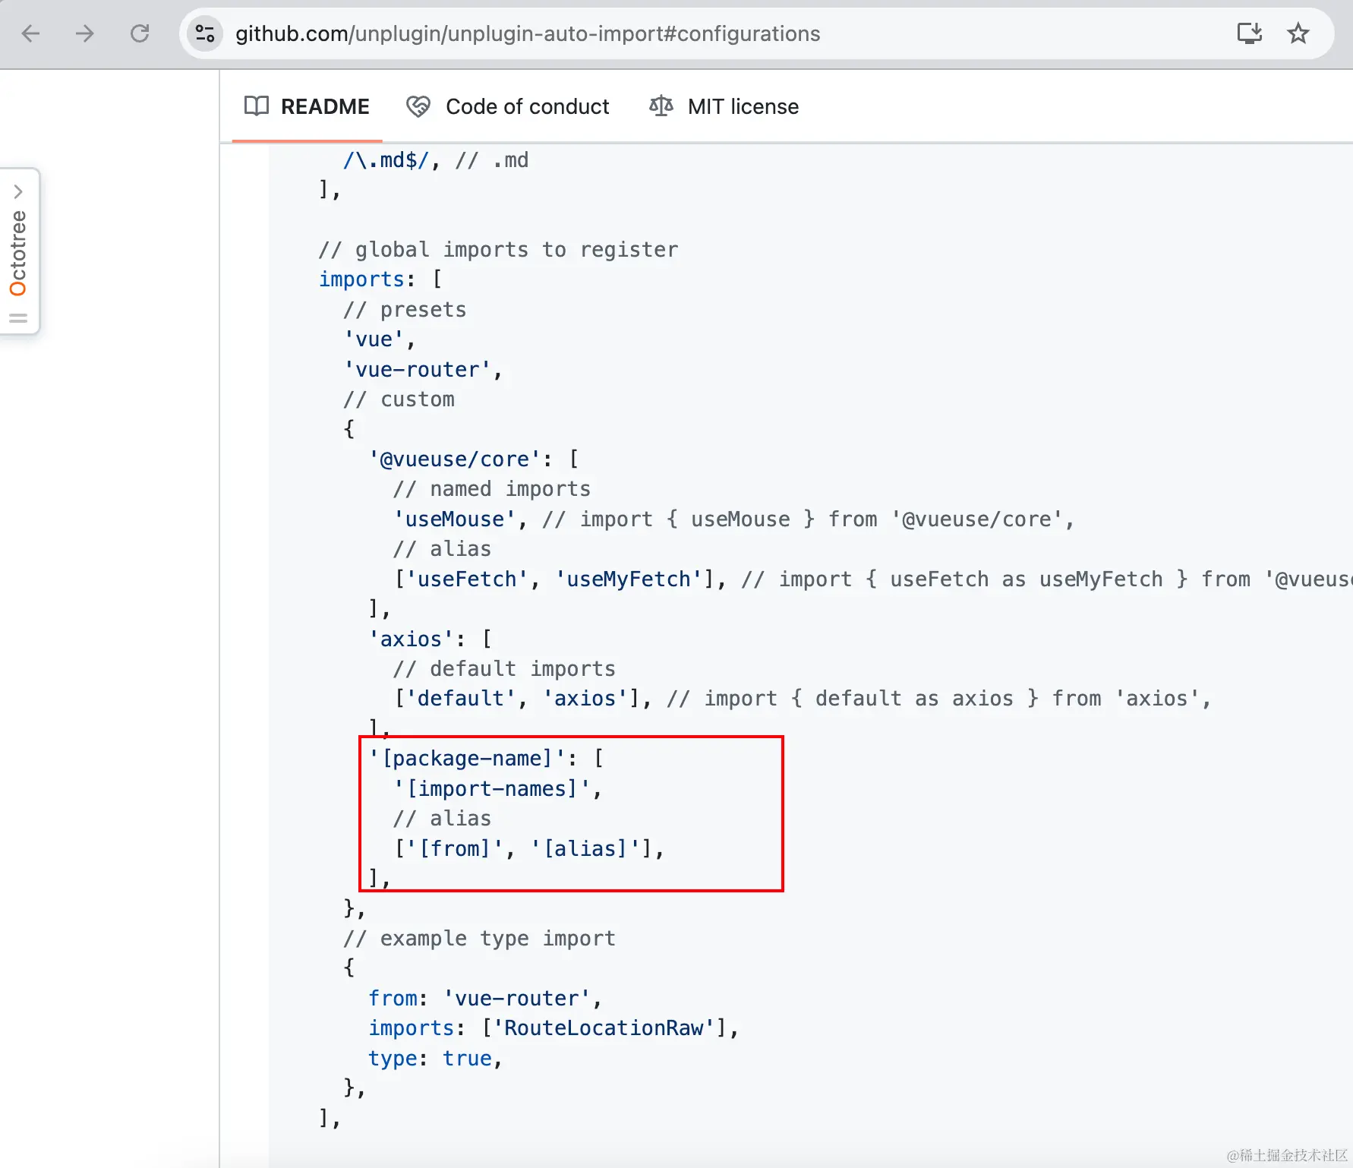
Task: Click the 'vue', preset line
Action: coord(380,339)
